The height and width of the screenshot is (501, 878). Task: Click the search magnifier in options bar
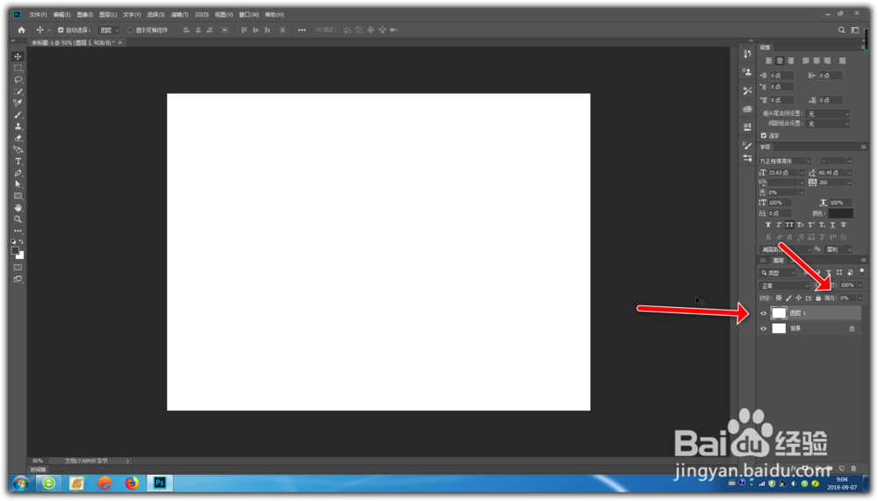click(841, 30)
